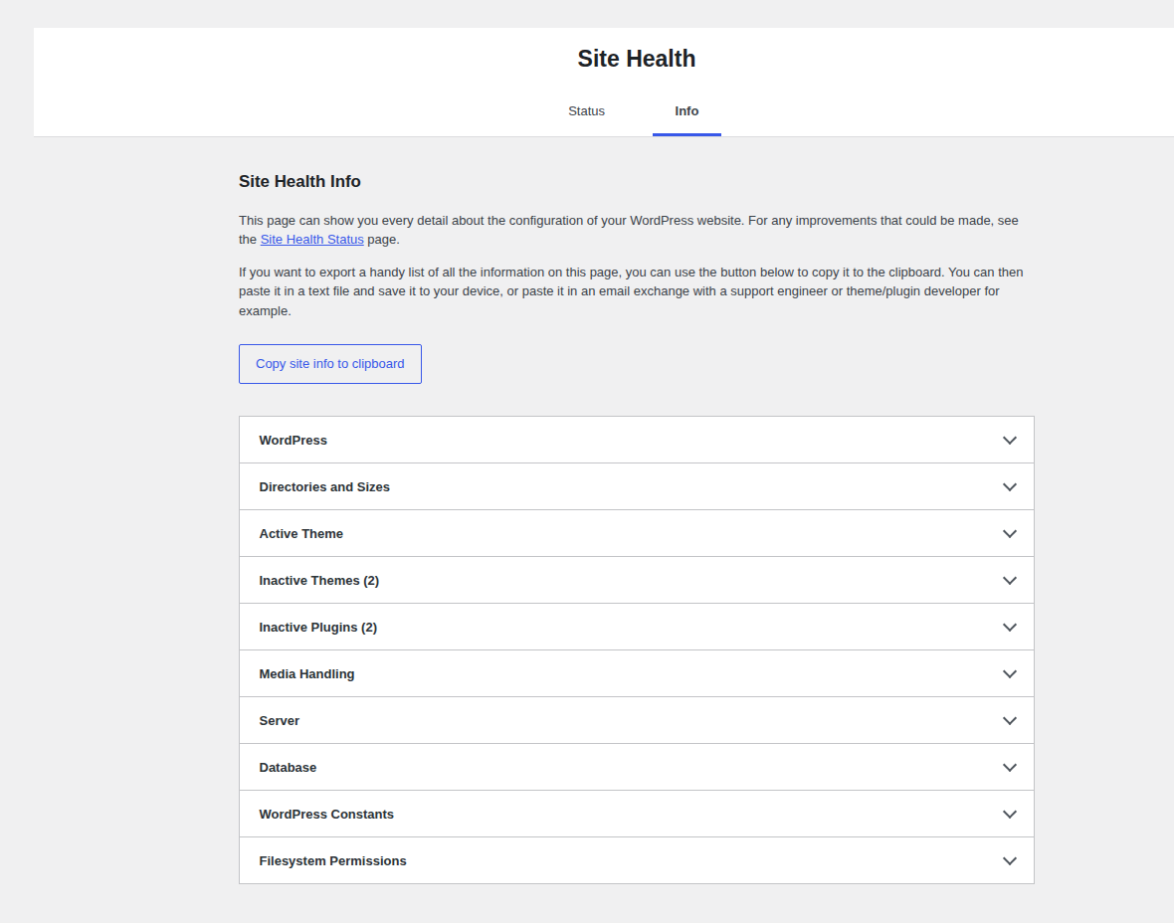Click the "Database" label text
Viewport: 1174px width, 923px height.
pyautogui.click(x=288, y=768)
